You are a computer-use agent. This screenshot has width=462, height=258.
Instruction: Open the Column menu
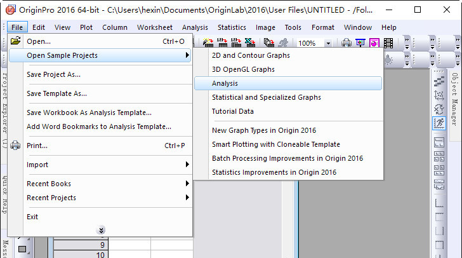pyautogui.click(x=115, y=27)
